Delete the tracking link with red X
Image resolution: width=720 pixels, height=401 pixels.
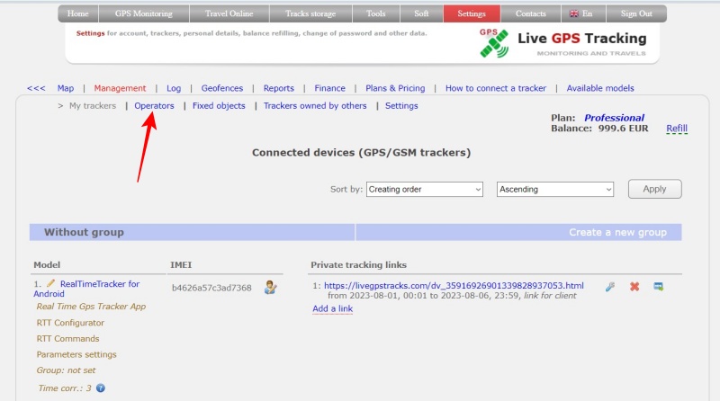634,287
